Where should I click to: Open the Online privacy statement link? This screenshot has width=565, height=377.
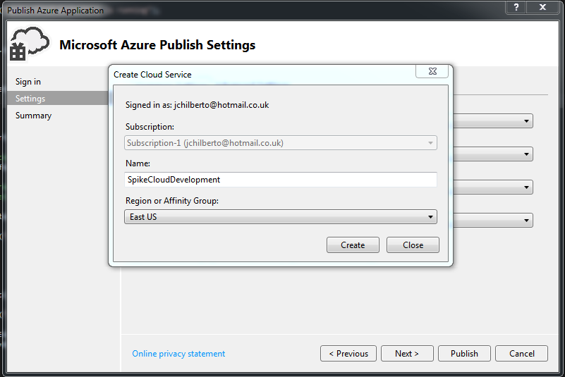click(x=178, y=354)
